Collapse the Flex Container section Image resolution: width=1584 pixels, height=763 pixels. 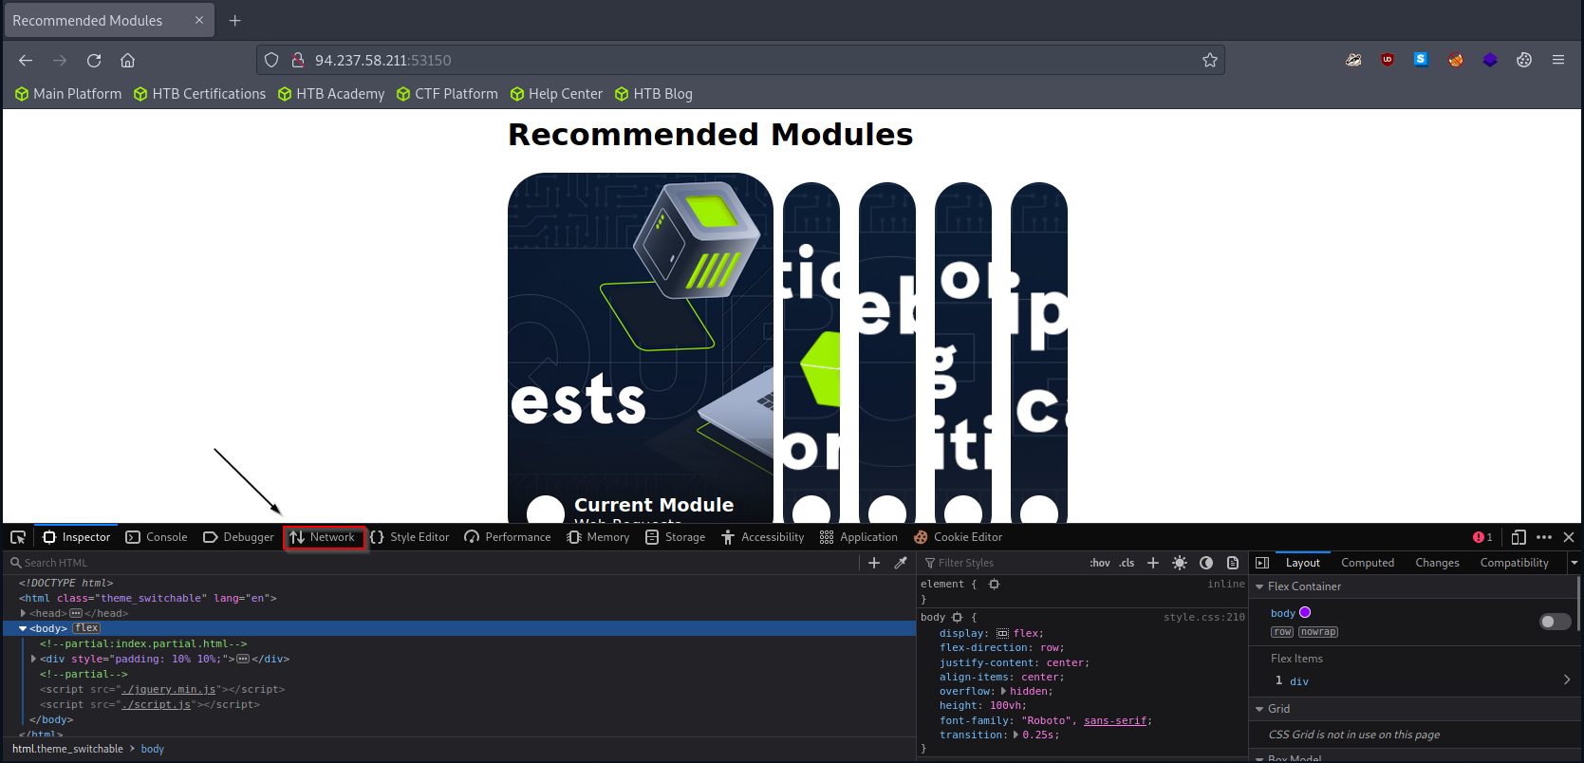click(1259, 586)
